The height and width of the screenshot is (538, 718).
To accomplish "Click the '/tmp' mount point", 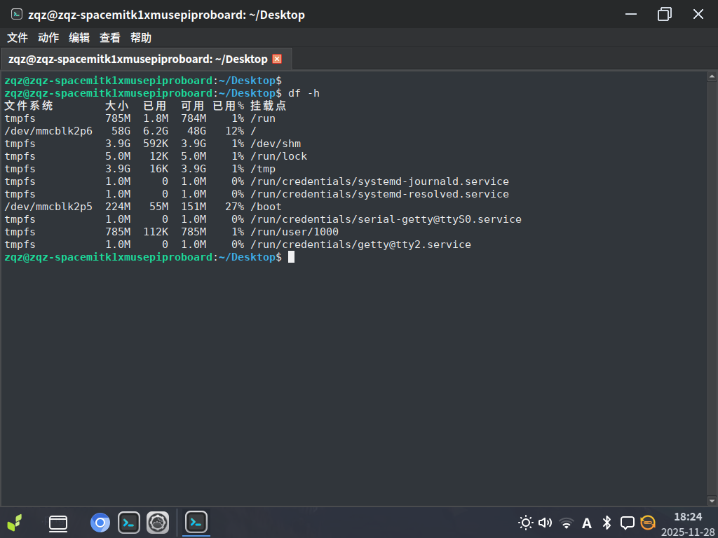I will [263, 169].
